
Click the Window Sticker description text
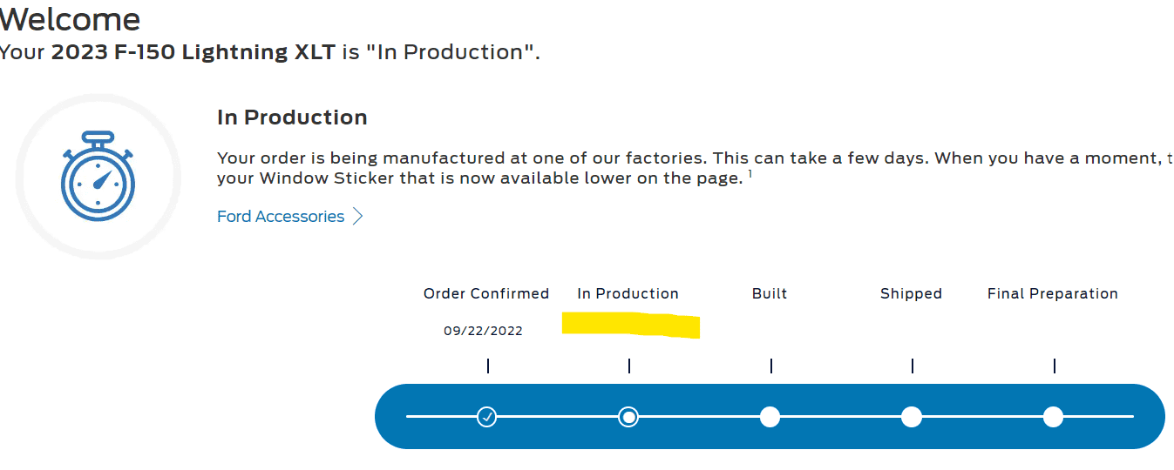coord(479,178)
